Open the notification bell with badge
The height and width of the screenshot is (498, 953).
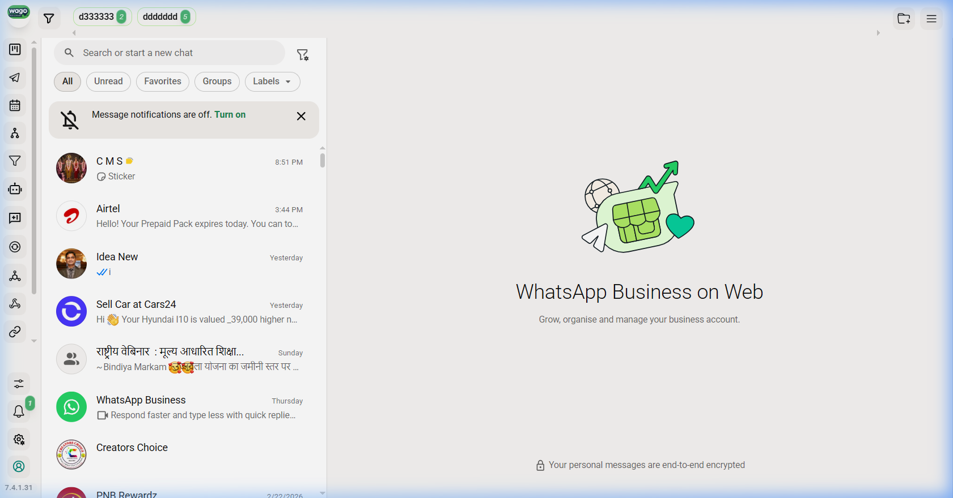19,411
